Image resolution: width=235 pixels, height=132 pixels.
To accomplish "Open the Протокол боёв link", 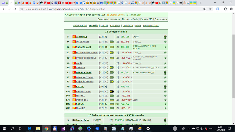I will click(x=130, y=19).
